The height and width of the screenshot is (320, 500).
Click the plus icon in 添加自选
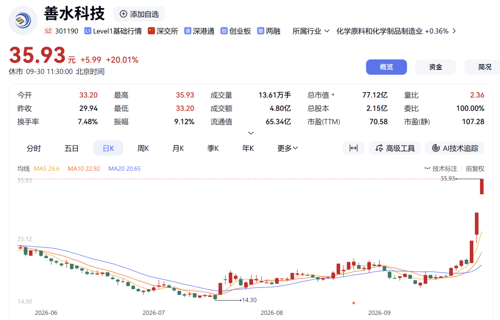point(124,14)
